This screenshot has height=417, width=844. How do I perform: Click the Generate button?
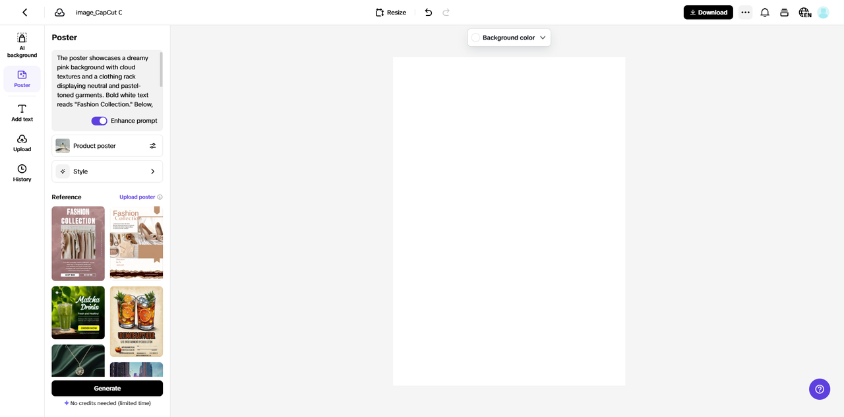point(107,388)
